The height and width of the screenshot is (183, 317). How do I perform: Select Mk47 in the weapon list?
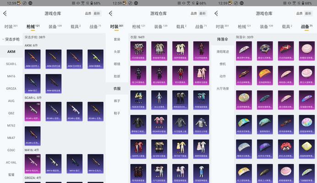point(11,138)
